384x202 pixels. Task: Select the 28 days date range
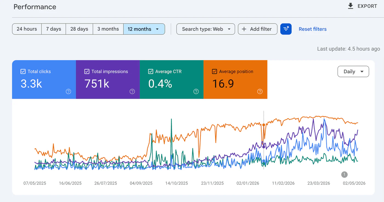[79, 29]
